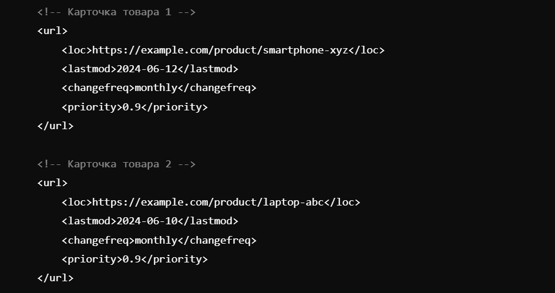Click the closing </priority> tag in card 1
555x293 pixels.
pos(174,107)
